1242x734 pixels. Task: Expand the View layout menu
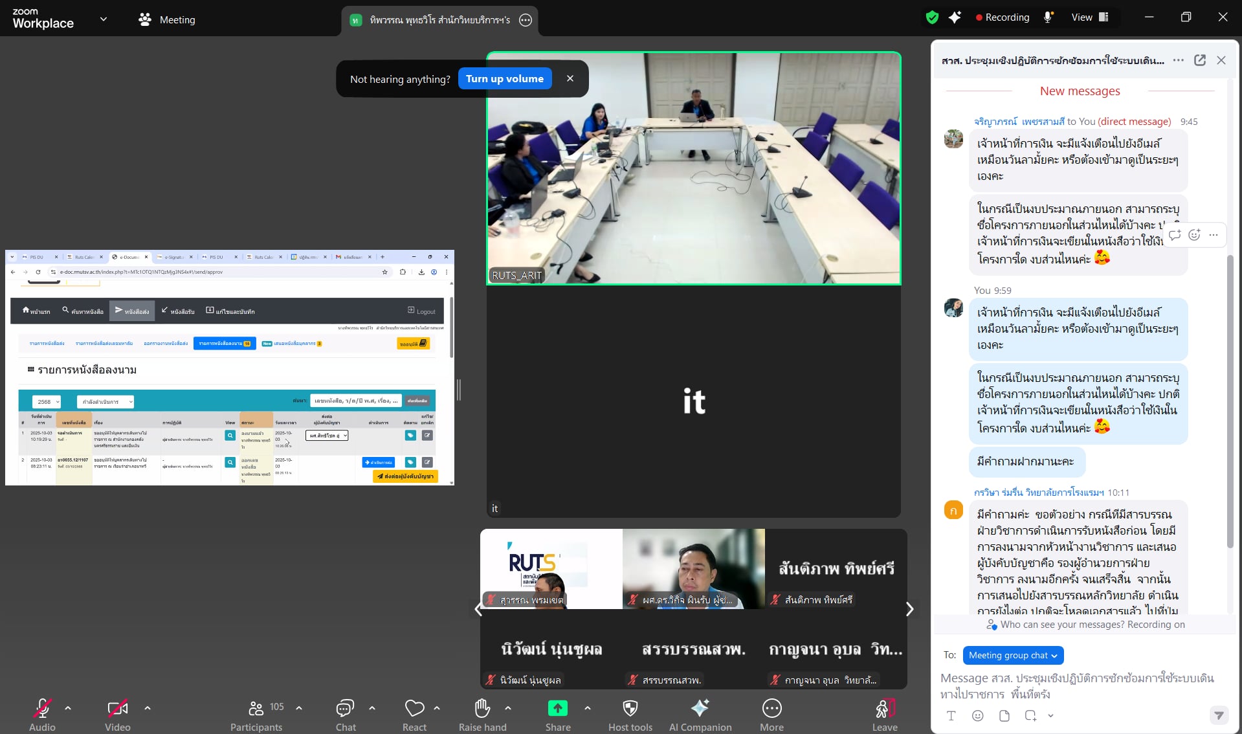(1090, 17)
